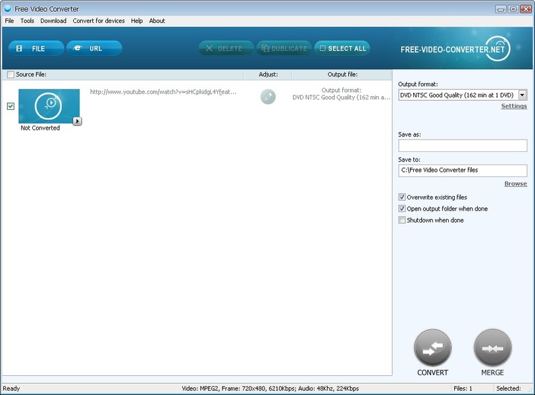The image size is (535, 395).
Task: Click the play arrow on video thumbnail
Action: (77, 121)
